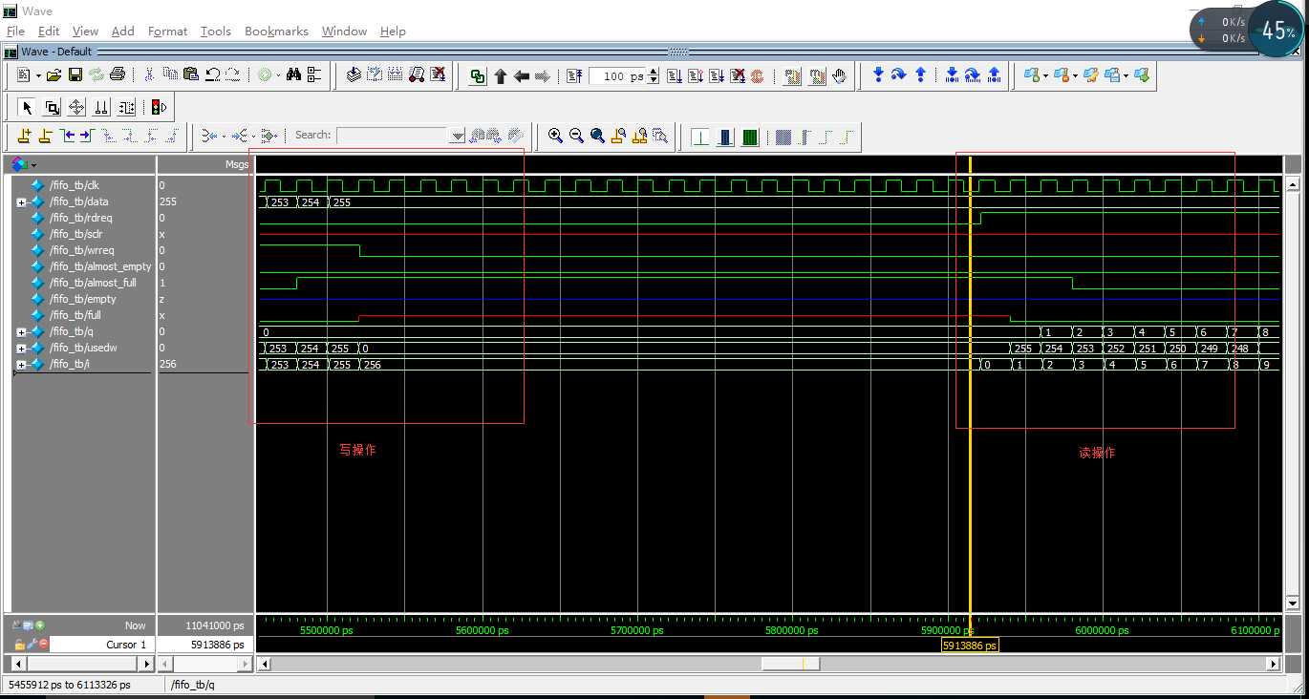Open the Edit menu
This screenshot has height=699, width=1309.
pyautogui.click(x=49, y=31)
